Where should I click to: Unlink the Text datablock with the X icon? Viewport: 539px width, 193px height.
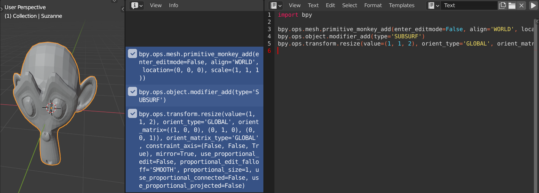click(x=521, y=5)
